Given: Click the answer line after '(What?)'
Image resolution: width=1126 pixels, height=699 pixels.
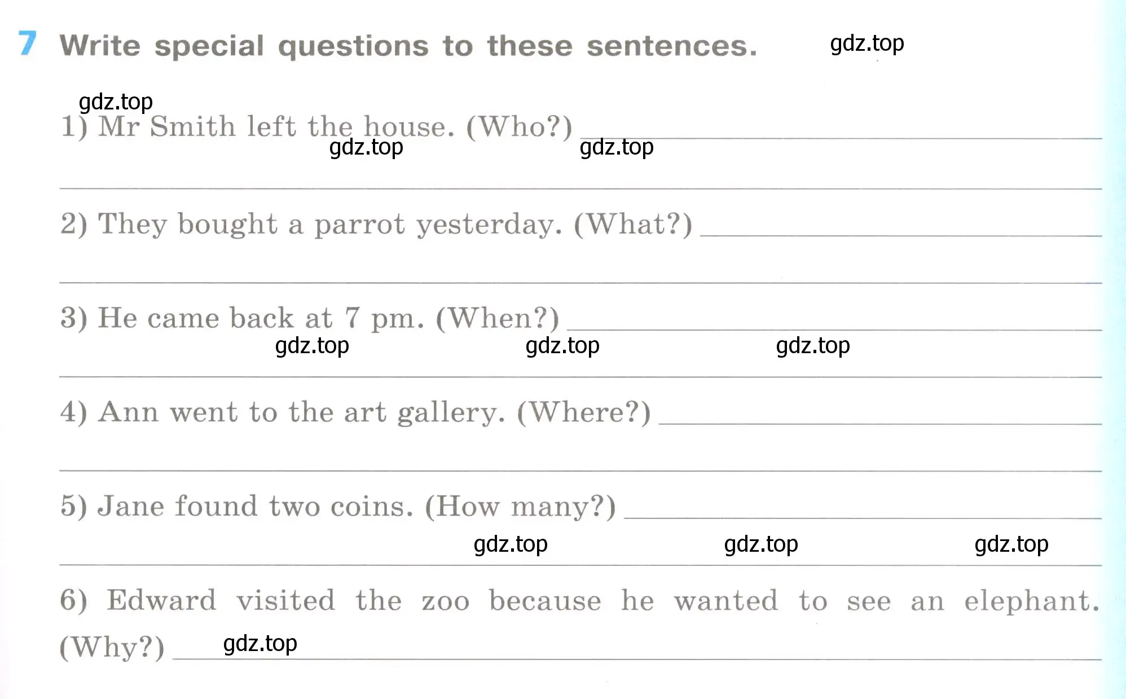Looking at the screenshot, I should pos(901,236).
